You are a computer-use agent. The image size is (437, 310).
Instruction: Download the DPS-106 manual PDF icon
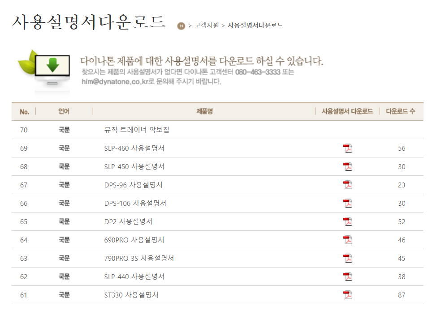[x=348, y=204]
